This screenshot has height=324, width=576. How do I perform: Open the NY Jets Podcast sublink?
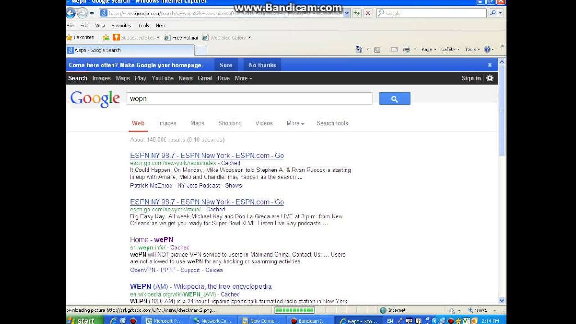pos(199,186)
